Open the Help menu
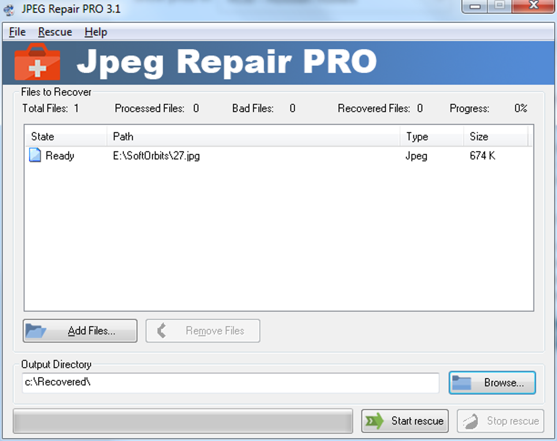The image size is (557, 441). tap(96, 32)
